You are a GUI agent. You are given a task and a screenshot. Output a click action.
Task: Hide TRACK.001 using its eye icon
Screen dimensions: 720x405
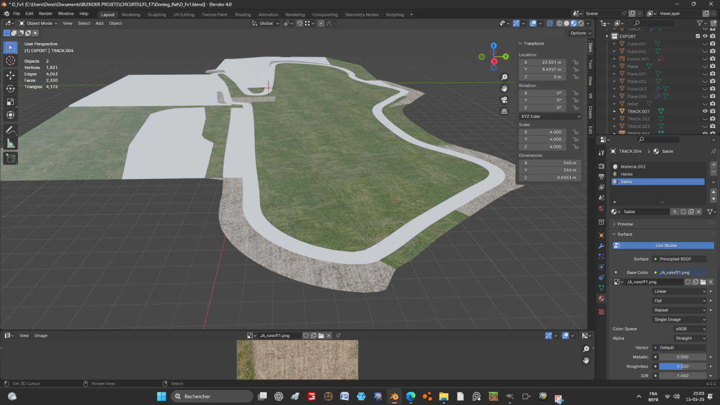tap(705, 111)
